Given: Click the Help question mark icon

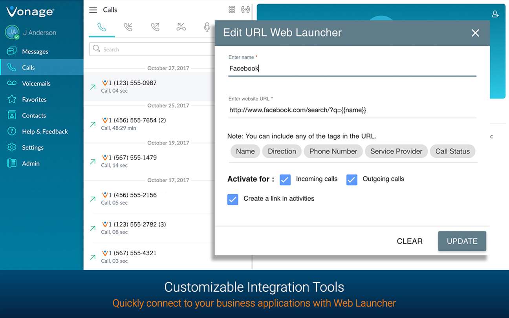Looking at the screenshot, I should click(x=12, y=131).
